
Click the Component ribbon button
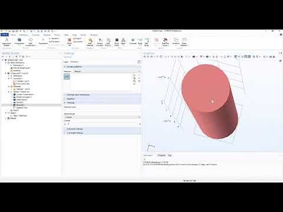click(x=19, y=42)
